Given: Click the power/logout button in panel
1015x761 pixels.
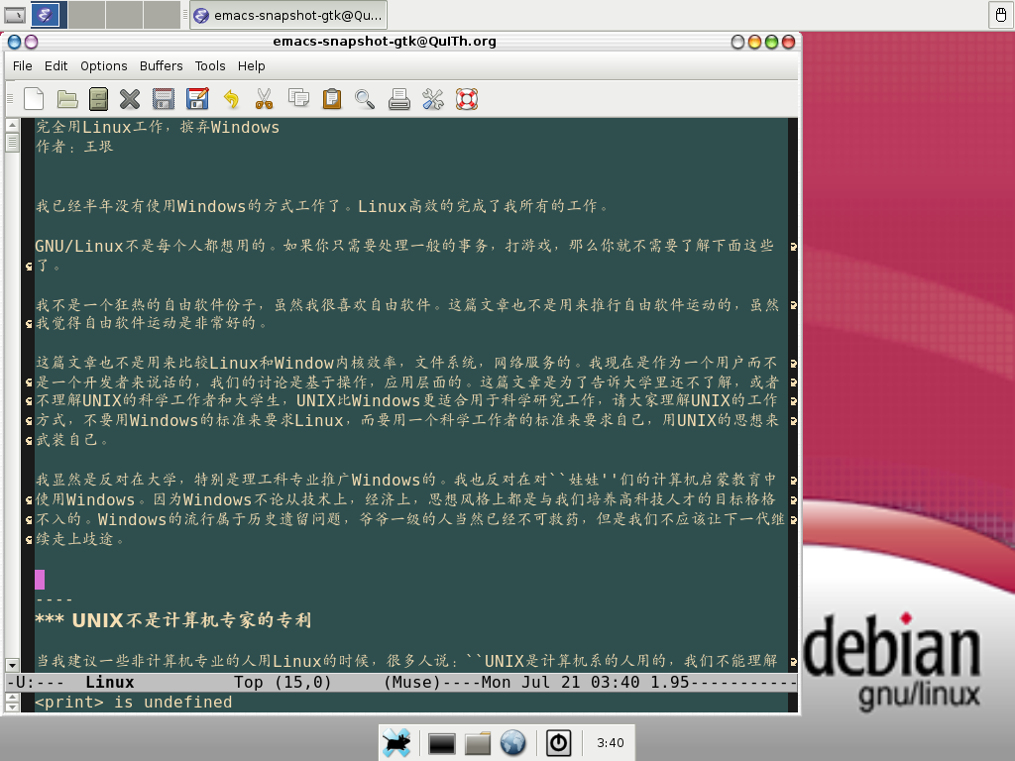Looking at the screenshot, I should [x=559, y=743].
